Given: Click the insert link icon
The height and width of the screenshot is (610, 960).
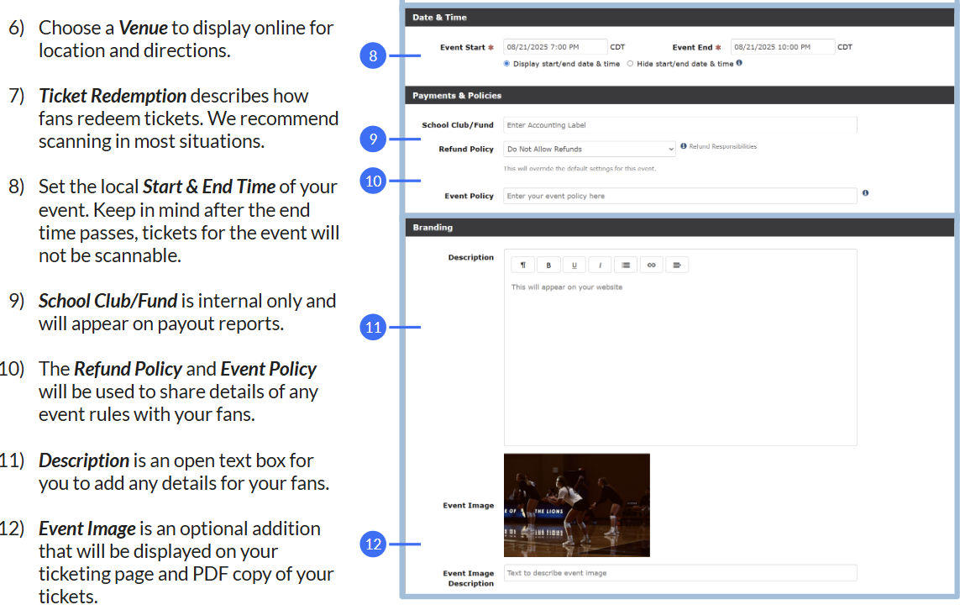Looking at the screenshot, I should (x=651, y=265).
